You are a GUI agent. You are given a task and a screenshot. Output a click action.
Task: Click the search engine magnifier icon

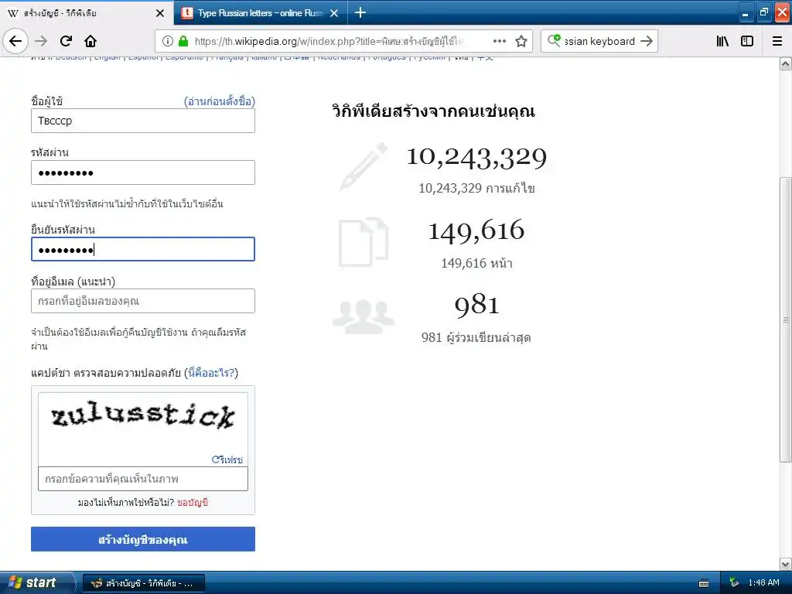pos(554,40)
